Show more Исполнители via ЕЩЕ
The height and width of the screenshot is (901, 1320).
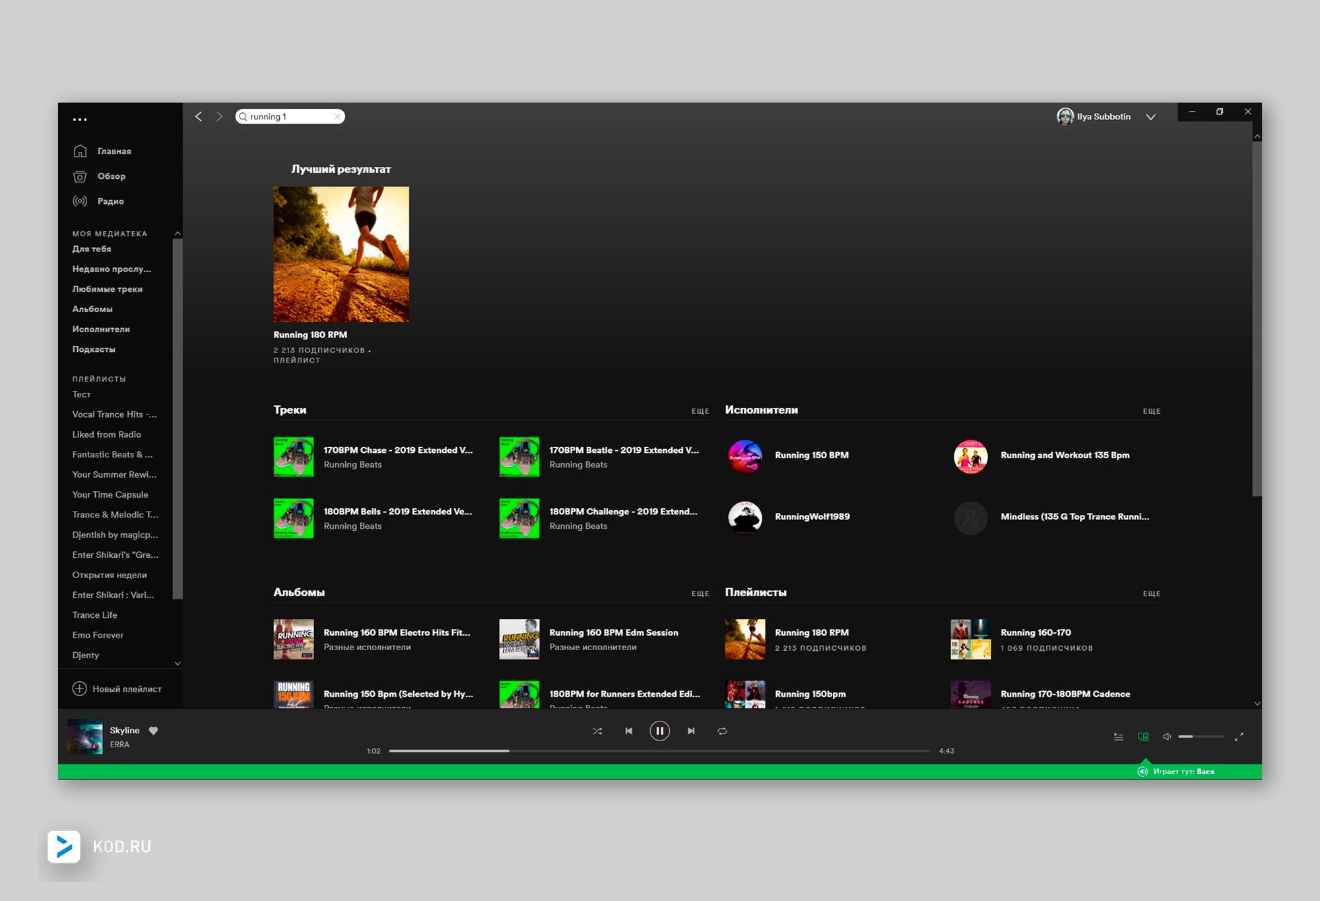pyautogui.click(x=1152, y=411)
